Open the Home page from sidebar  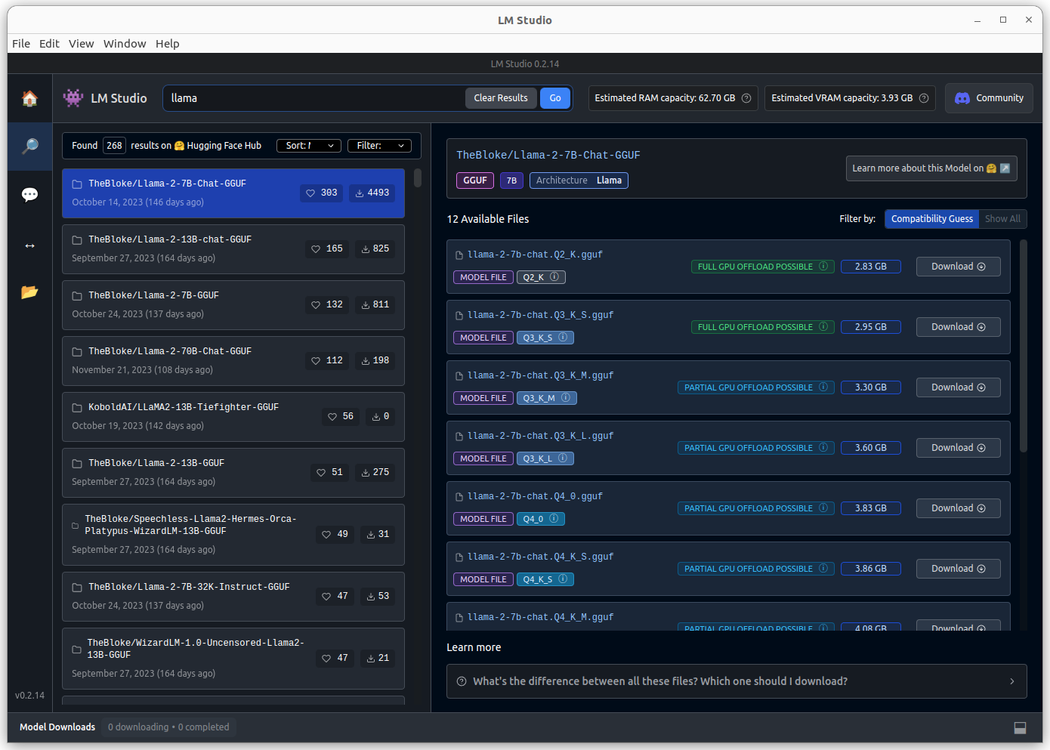(29, 98)
